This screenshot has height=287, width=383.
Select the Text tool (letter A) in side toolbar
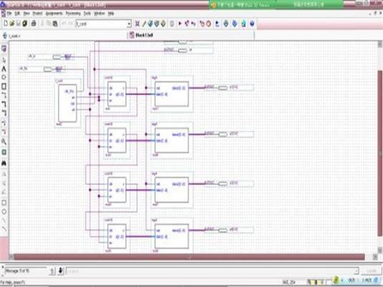(4, 69)
